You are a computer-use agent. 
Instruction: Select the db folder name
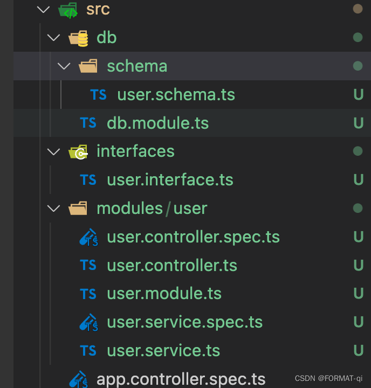(106, 38)
